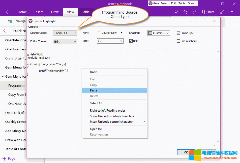
Task: Click the Redo arrow in title bar
Action: pos(194,12)
